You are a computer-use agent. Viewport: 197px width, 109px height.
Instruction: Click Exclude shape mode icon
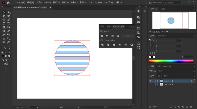click(x=118, y=36)
